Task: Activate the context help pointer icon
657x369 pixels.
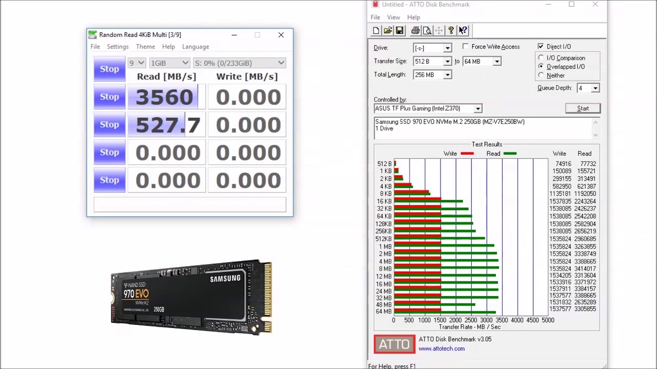Action: tap(463, 31)
